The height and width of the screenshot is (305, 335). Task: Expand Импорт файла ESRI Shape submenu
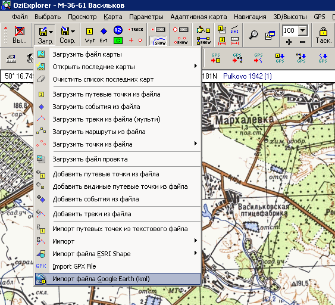[118, 254]
